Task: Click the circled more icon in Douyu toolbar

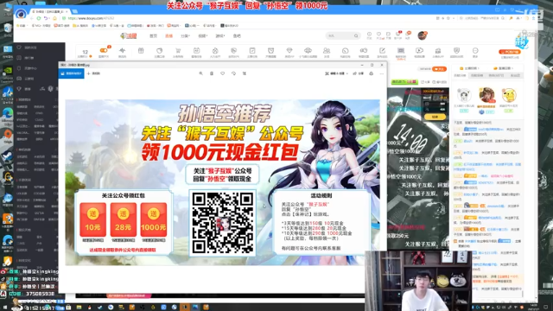Action: click(x=475, y=52)
